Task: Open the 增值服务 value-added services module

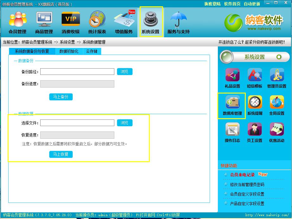Action: (124, 23)
